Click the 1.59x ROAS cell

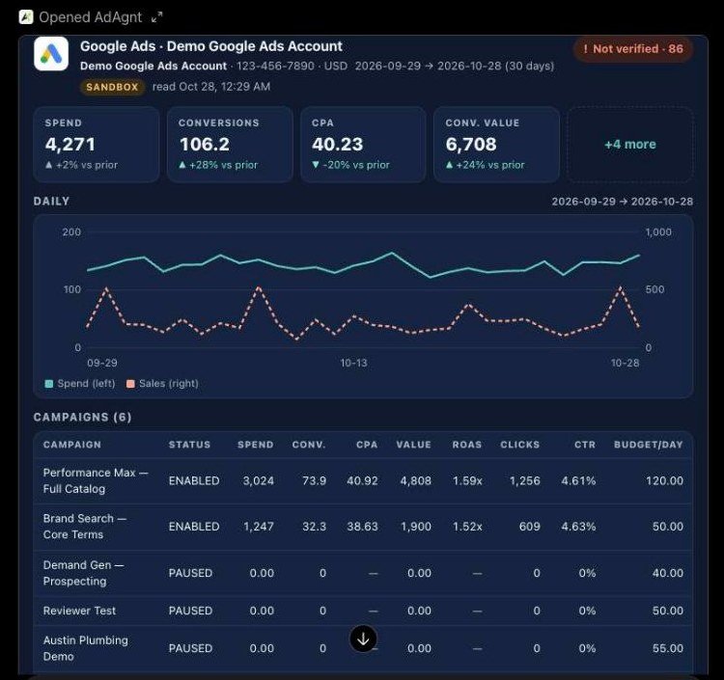[x=467, y=480]
